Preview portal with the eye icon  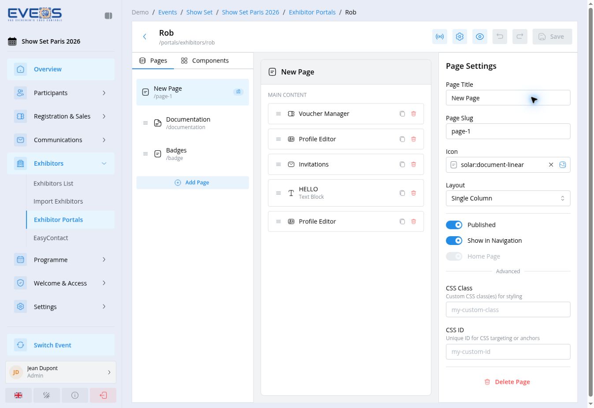[480, 37]
